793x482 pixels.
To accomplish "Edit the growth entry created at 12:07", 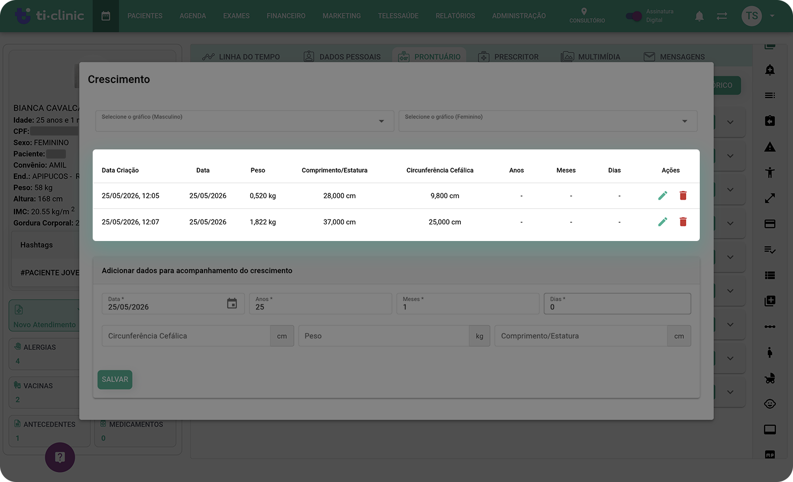I will click(x=663, y=222).
